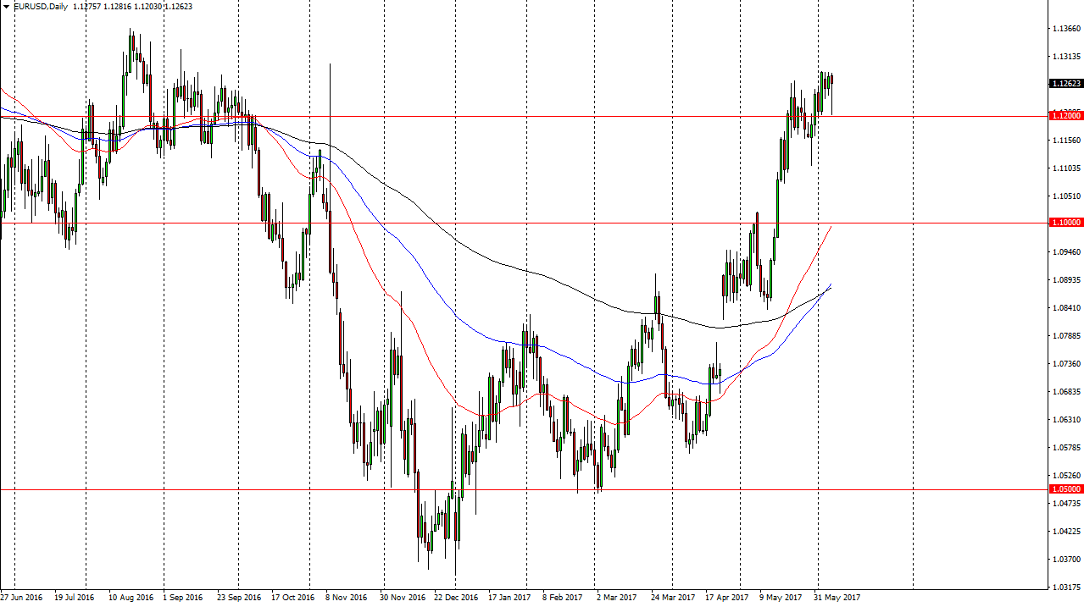
Task: Click the 22 Dec 2016 date axis label
Action: click(454, 597)
